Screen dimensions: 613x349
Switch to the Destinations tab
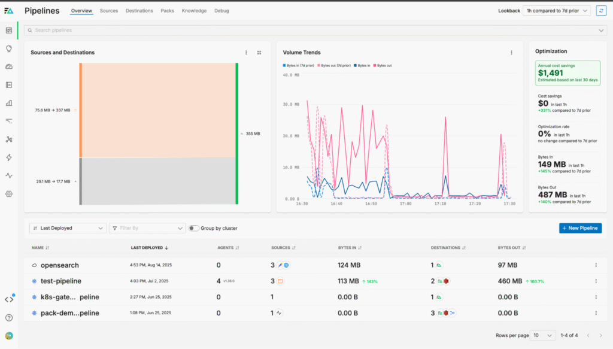pyautogui.click(x=139, y=11)
